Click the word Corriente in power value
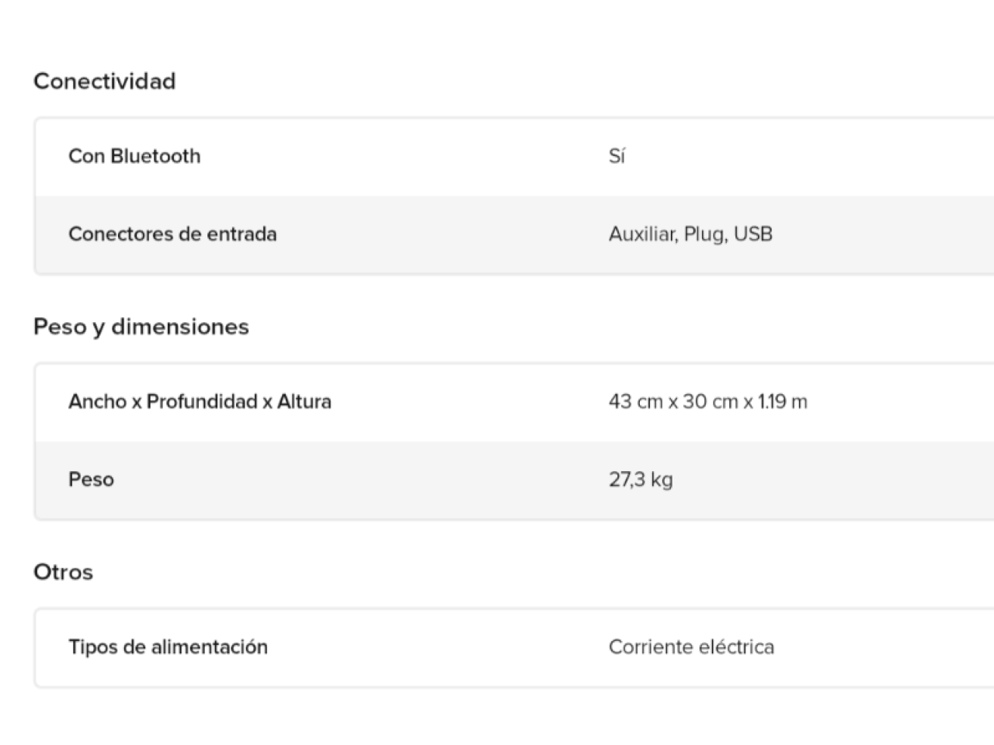 pyautogui.click(x=651, y=647)
